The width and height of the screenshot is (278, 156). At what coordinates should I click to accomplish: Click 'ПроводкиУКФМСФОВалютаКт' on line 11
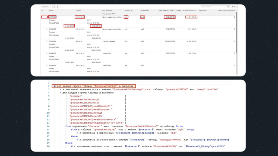tap(86, 116)
